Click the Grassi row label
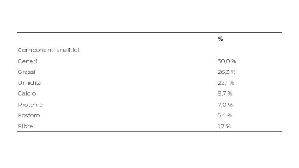This screenshot has width=299, height=168. click(x=26, y=72)
